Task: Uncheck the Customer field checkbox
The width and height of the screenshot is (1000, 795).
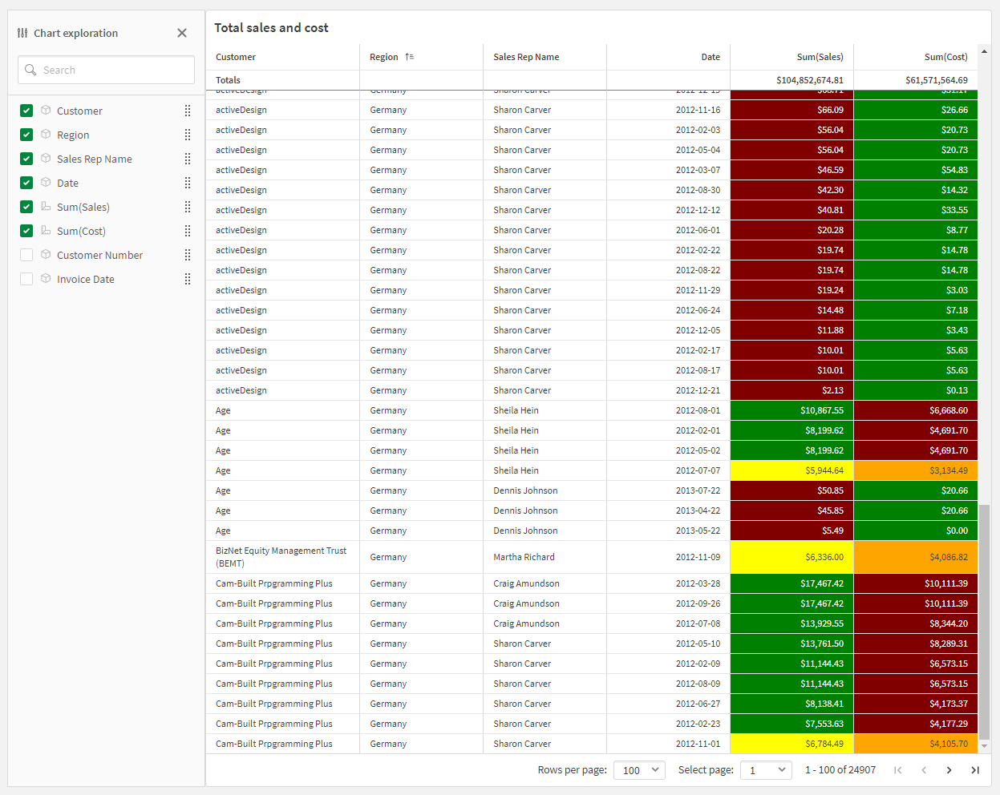Action: (26, 111)
